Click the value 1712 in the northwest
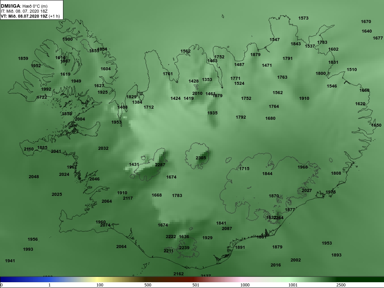 (x=149, y=107)
